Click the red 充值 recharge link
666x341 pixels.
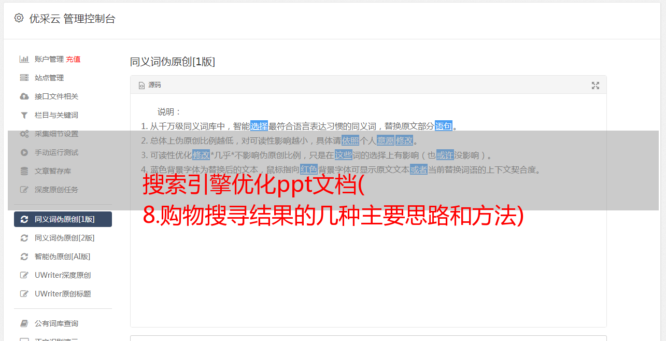click(x=73, y=59)
